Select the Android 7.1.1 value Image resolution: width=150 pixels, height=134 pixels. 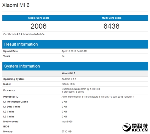pos(69,79)
